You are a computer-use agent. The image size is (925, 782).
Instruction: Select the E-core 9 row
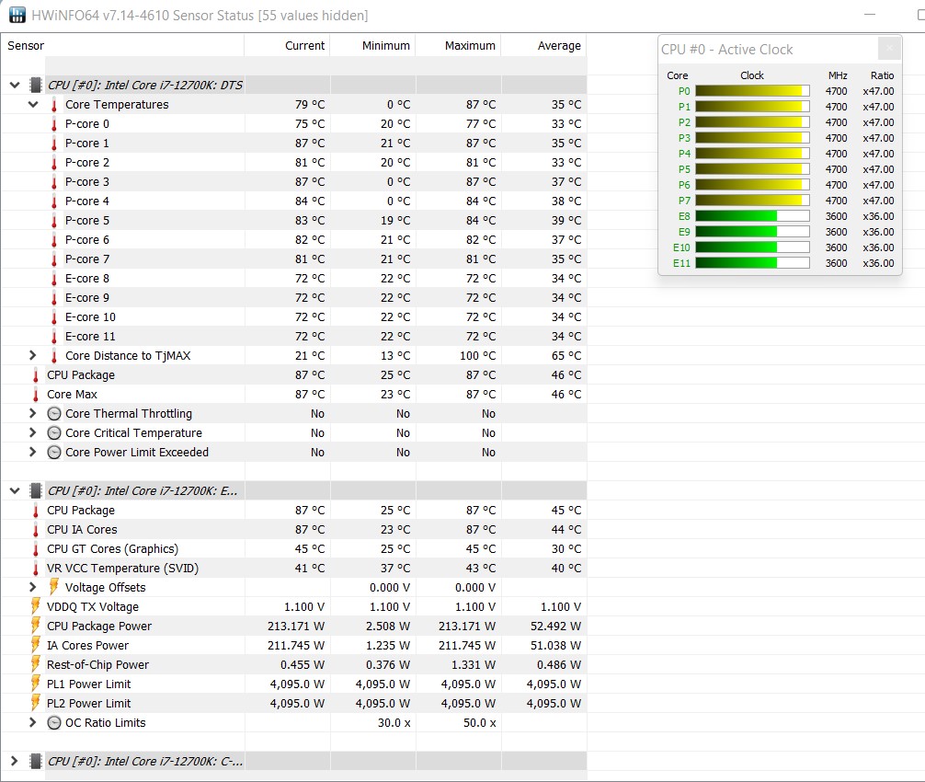(x=294, y=297)
